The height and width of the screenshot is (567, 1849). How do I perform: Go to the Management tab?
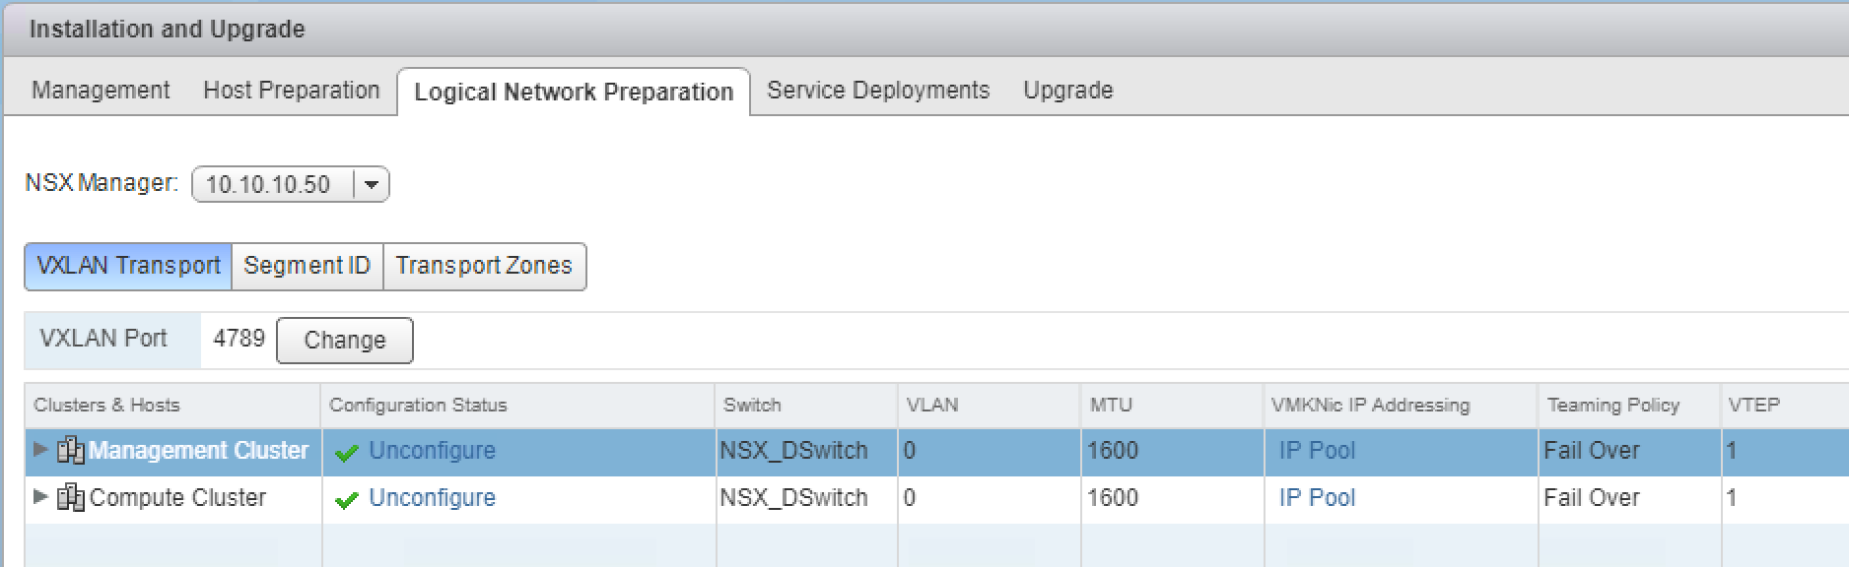point(101,91)
